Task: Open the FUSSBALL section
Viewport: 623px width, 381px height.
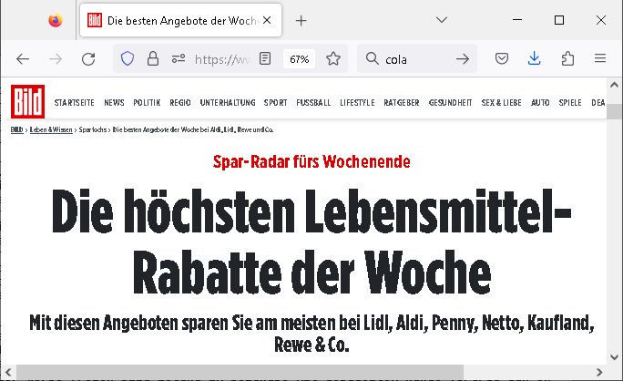Action: pyautogui.click(x=313, y=103)
